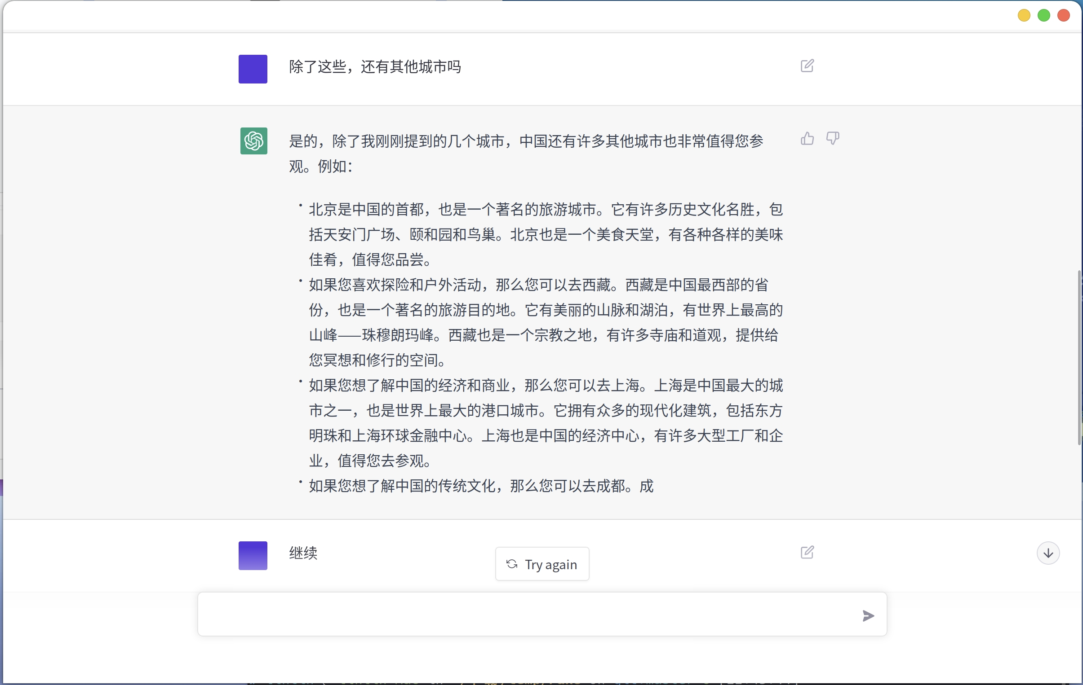The width and height of the screenshot is (1083, 685).
Task: Click the top purple user avatar
Action: [253, 69]
